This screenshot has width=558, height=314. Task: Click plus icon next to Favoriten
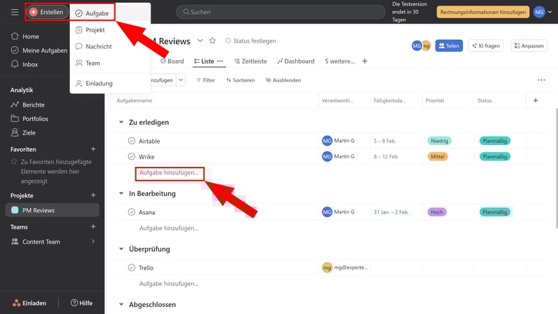tap(93, 149)
